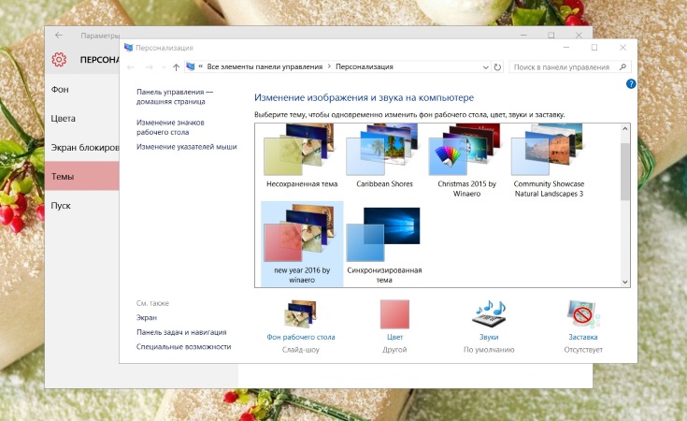Open Экран блокировки section in Параметры

82,148
